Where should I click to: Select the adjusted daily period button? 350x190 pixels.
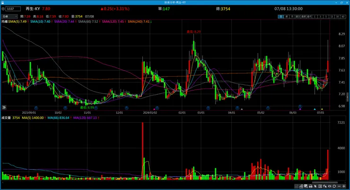(x=298, y=17)
